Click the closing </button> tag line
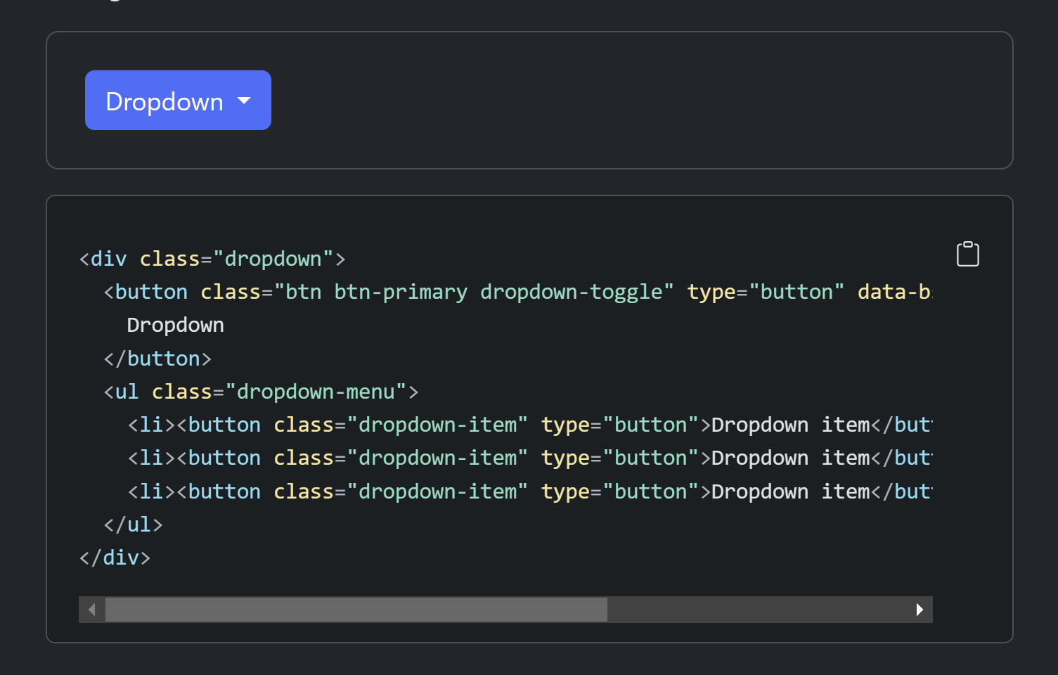Viewport: 1058px width, 675px height. [157, 359]
